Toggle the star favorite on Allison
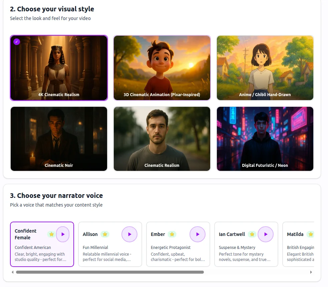 tap(104, 234)
